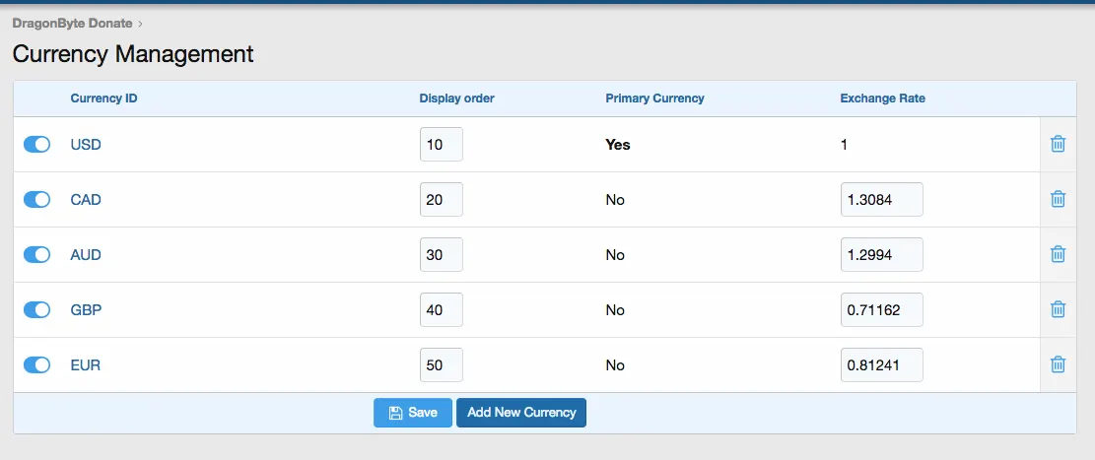Click the USD display order field

pos(441,145)
